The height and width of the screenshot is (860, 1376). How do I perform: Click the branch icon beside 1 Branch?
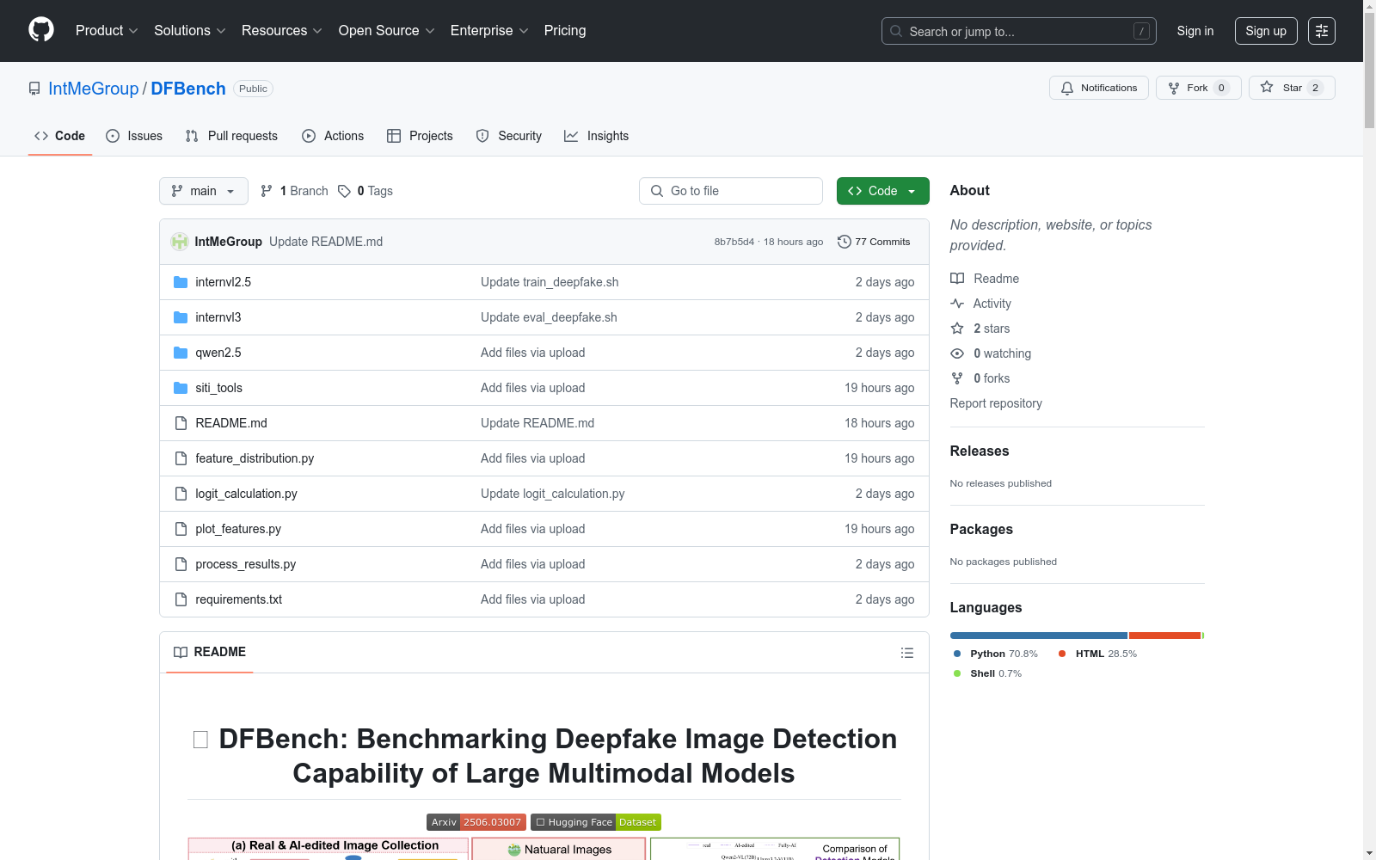[x=267, y=191]
